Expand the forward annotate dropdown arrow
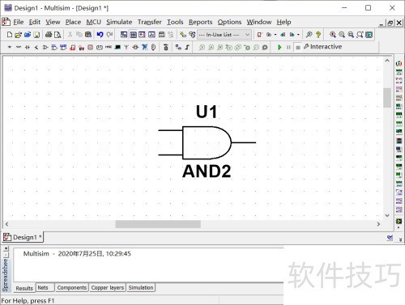This screenshot has width=405, height=305. [298, 35]
